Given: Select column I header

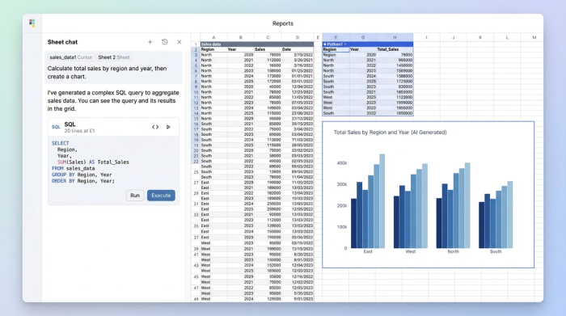Looking at the screenshot, I should [427, 37].
